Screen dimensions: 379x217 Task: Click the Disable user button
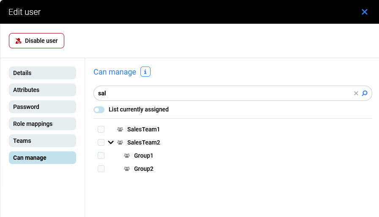36,41
